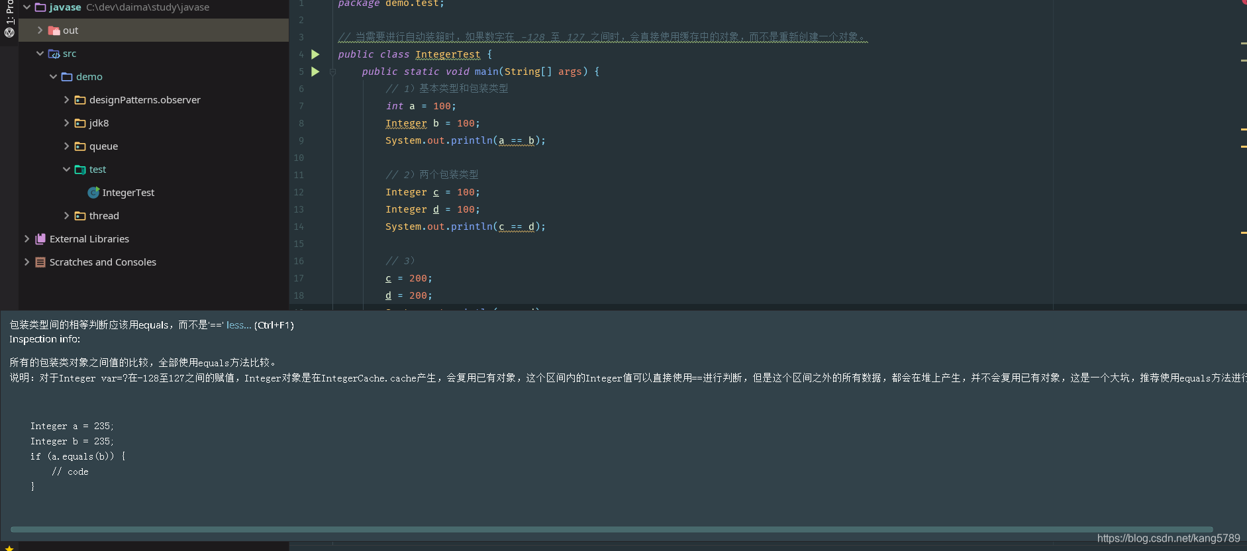Open the IntegerTest file in the tree
Viewport: 1247px width, 551px height.
(x=128, y=193)
